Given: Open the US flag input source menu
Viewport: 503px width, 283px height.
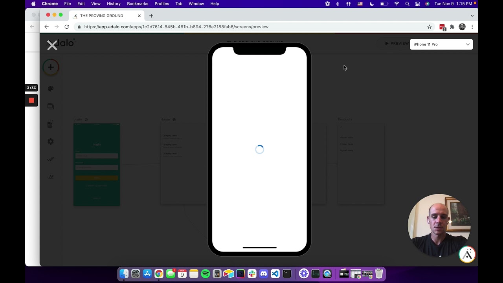Looking at the screenshot, I should pyautogui.click(x=360, y=4).
